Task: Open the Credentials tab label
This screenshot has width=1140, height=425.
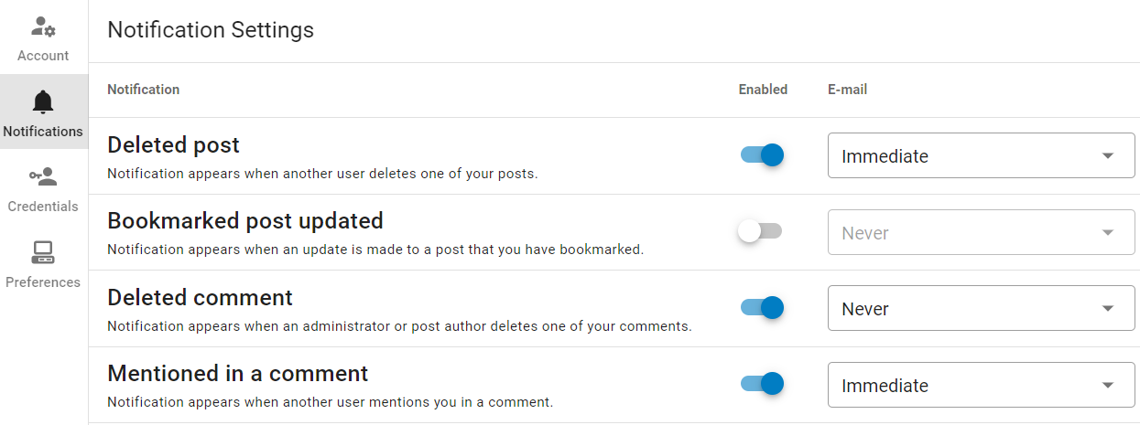Action: click(x=43, y=207)
